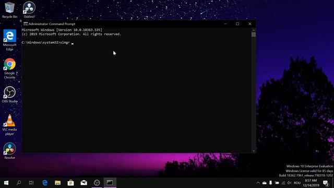This screenshot has height=188, width=334.
Task: Click the Command Prompt taskbar button
Action: [x=110, y=183]
